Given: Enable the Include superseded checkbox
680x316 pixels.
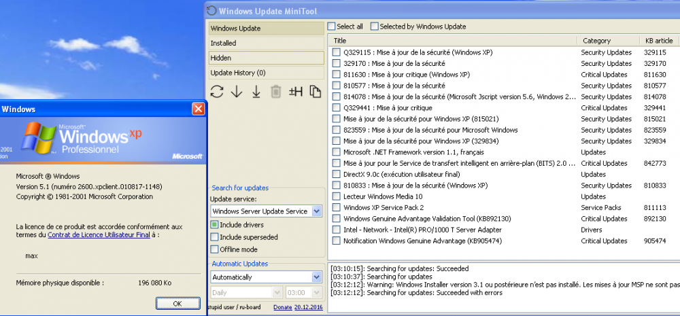Looking at the screenshot, I should (x=214, y=237).
